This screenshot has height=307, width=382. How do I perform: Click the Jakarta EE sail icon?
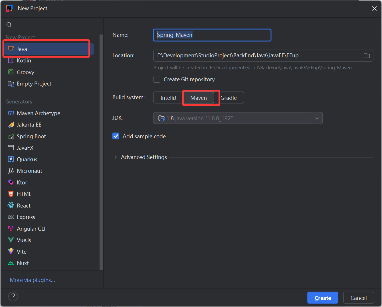11,125
